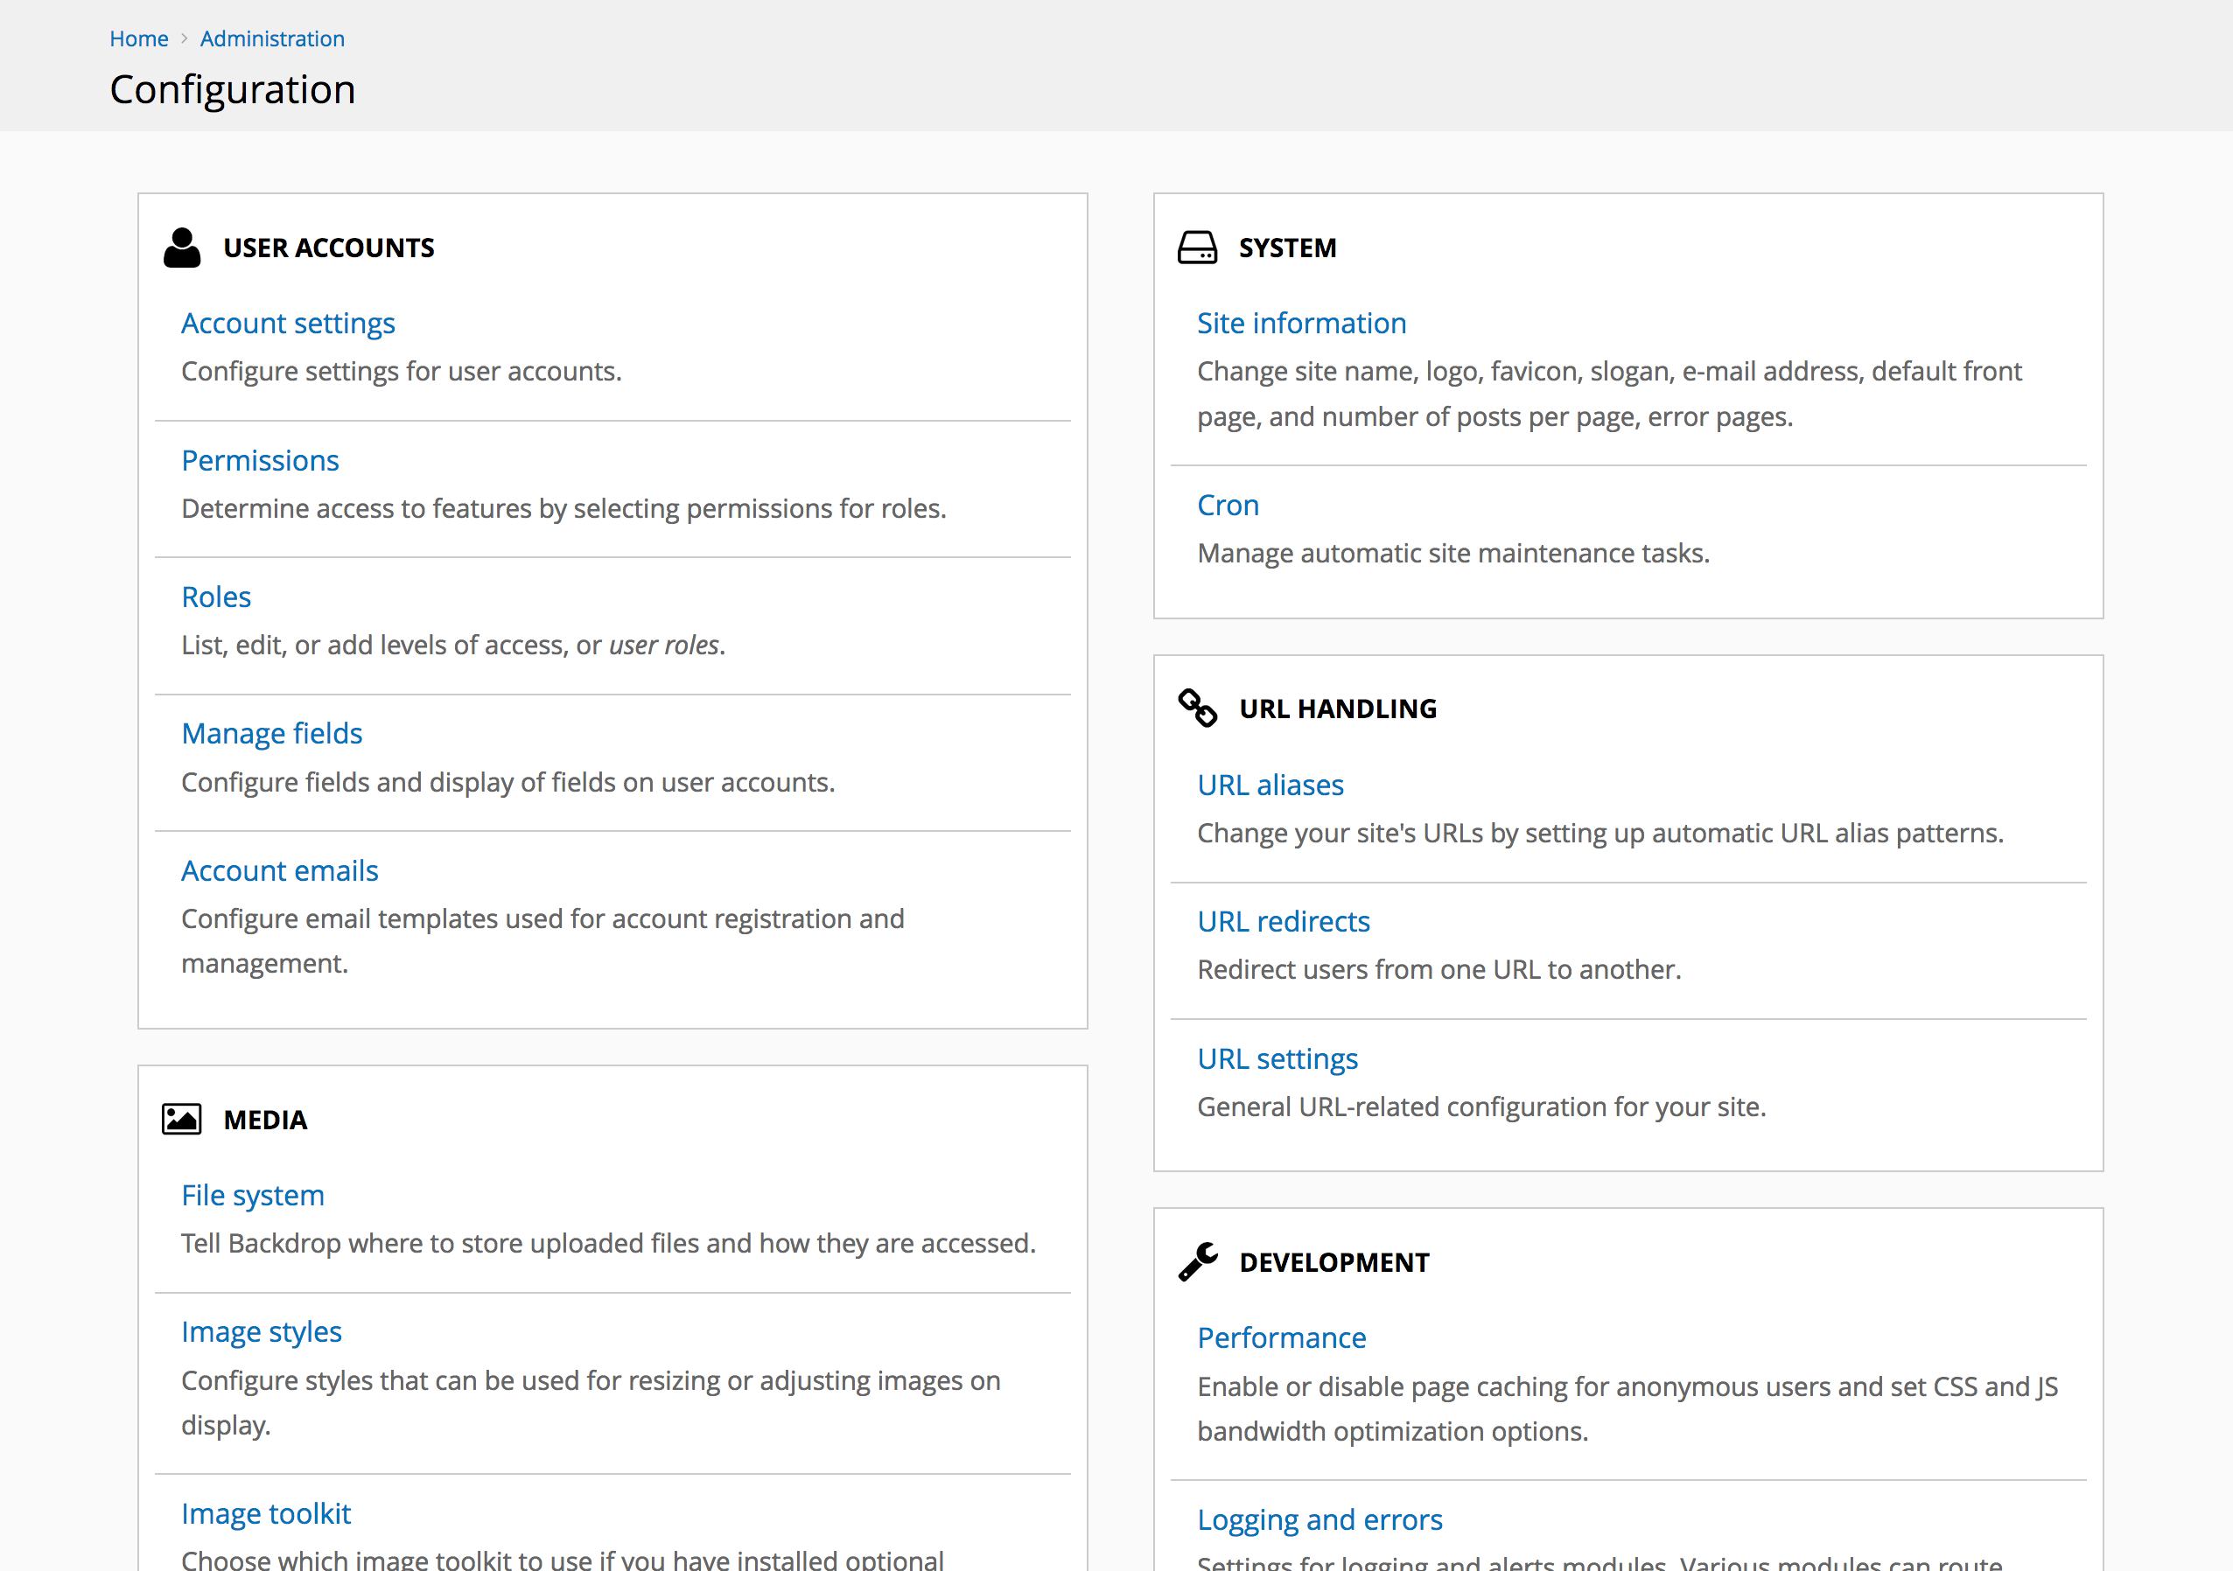Open the Cron maintenance page

[x=1228, y=505]
